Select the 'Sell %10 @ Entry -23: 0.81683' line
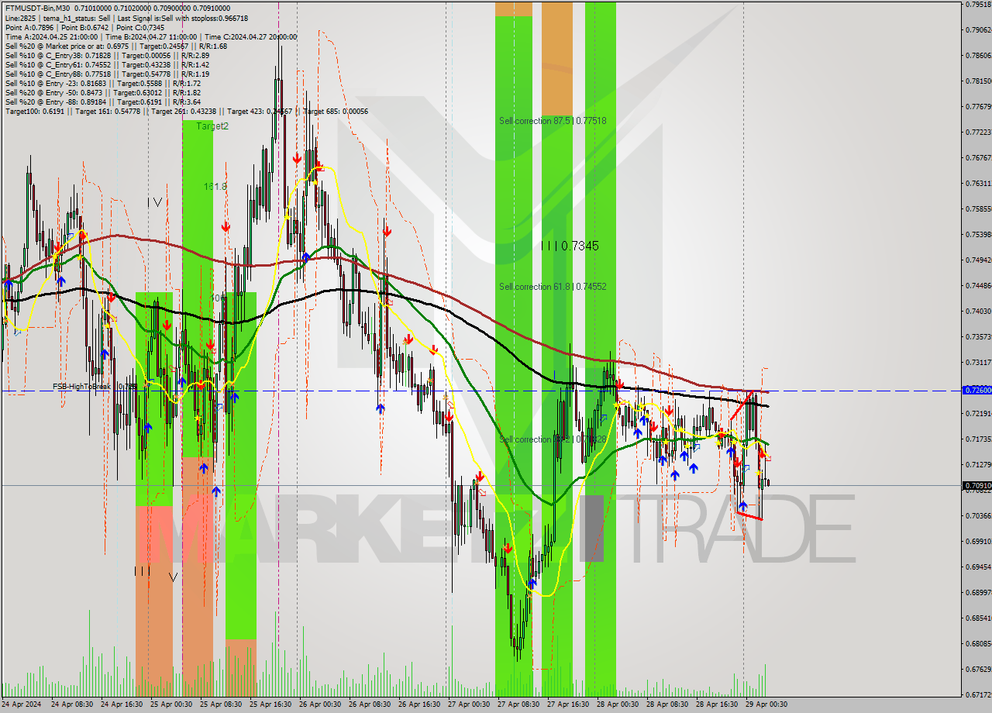 click(x=102, y=83)
